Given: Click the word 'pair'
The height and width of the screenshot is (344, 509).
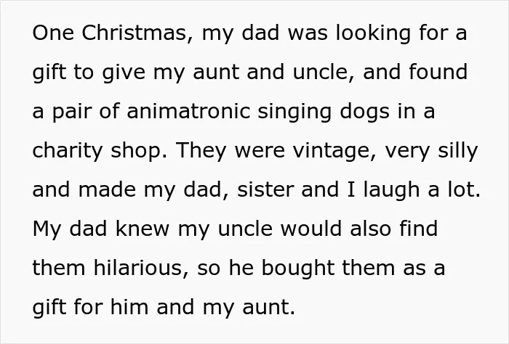Looking at the screenshot, I should coord(71,112).
